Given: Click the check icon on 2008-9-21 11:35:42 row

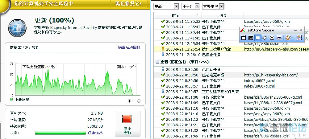Looking at the screenshot, I should click(x=163, y=27).
